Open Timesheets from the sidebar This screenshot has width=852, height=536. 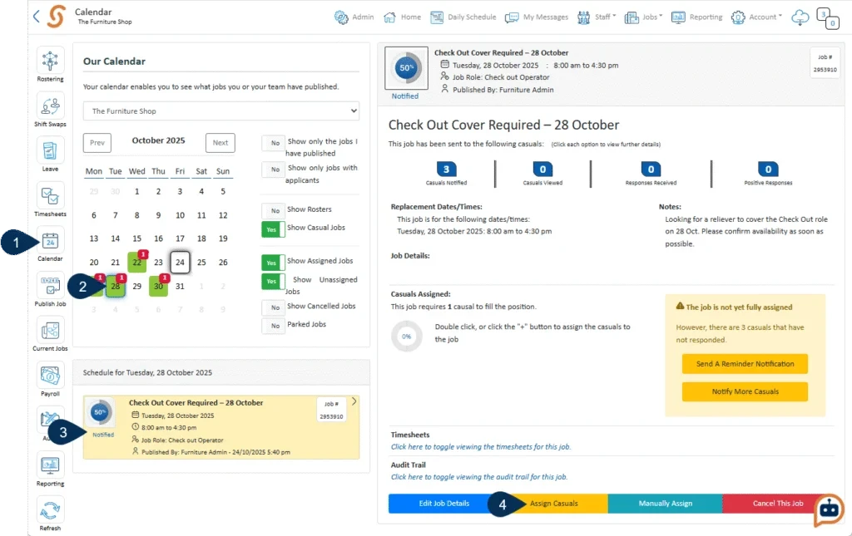coord(50,196)
